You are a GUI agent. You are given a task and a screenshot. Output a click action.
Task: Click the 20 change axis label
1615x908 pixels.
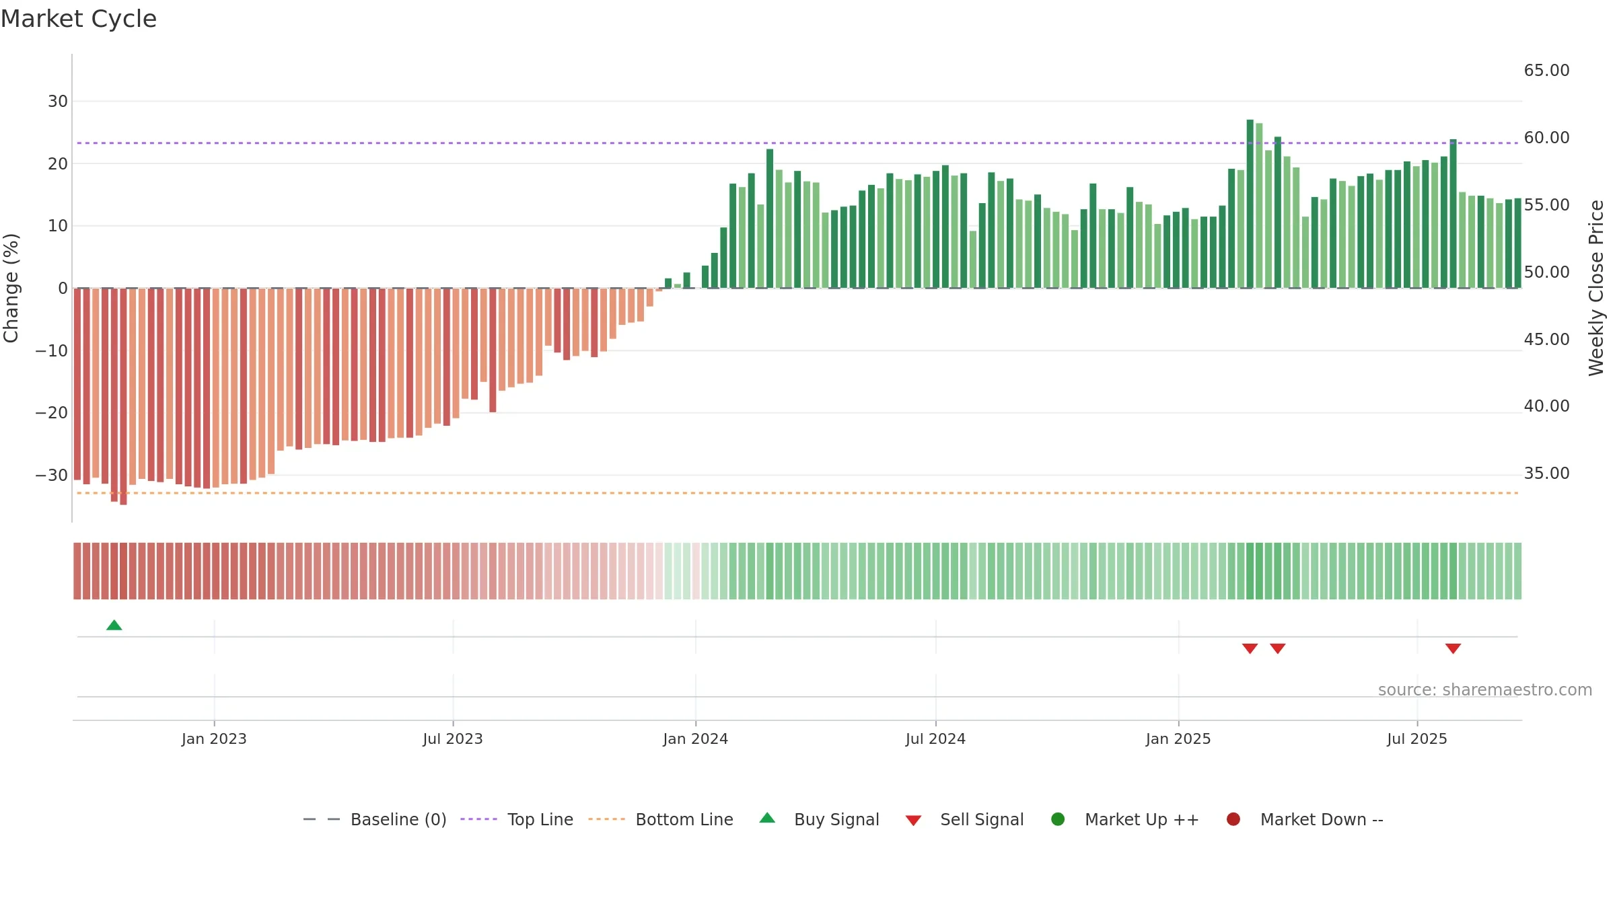(x=58, y=163)
